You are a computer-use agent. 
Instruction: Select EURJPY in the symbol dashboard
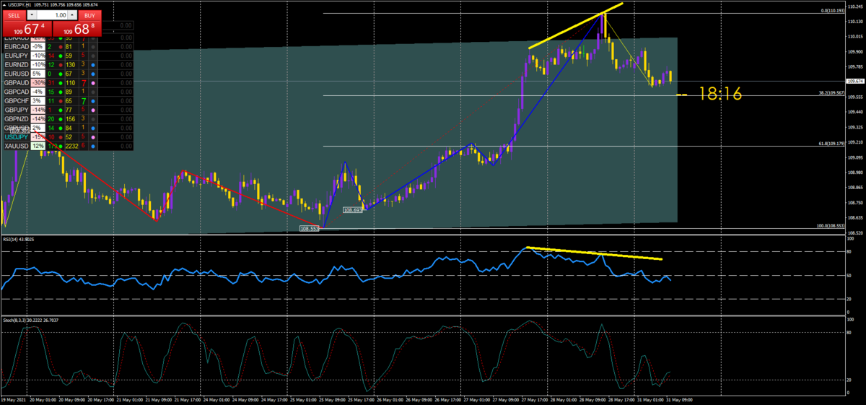point(17,56)
